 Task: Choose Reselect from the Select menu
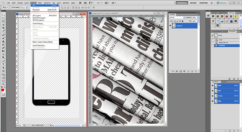point(45,10)
